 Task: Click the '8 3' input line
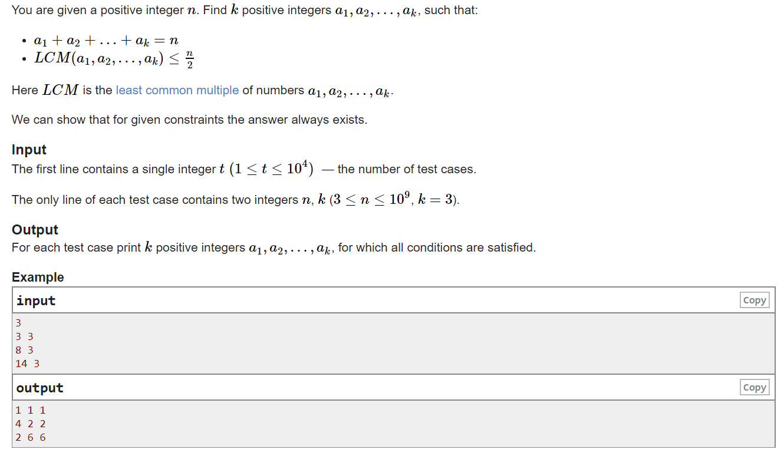[24, 350]
